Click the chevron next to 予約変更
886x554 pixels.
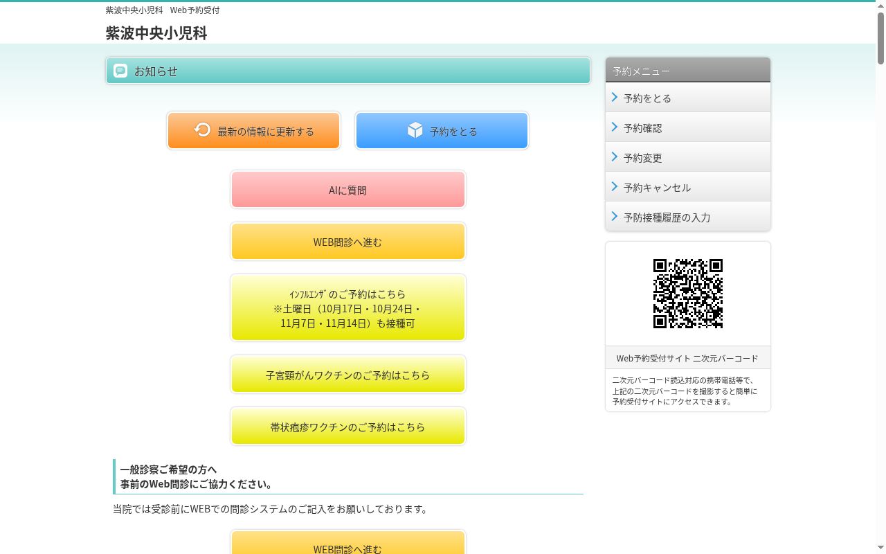614,157
